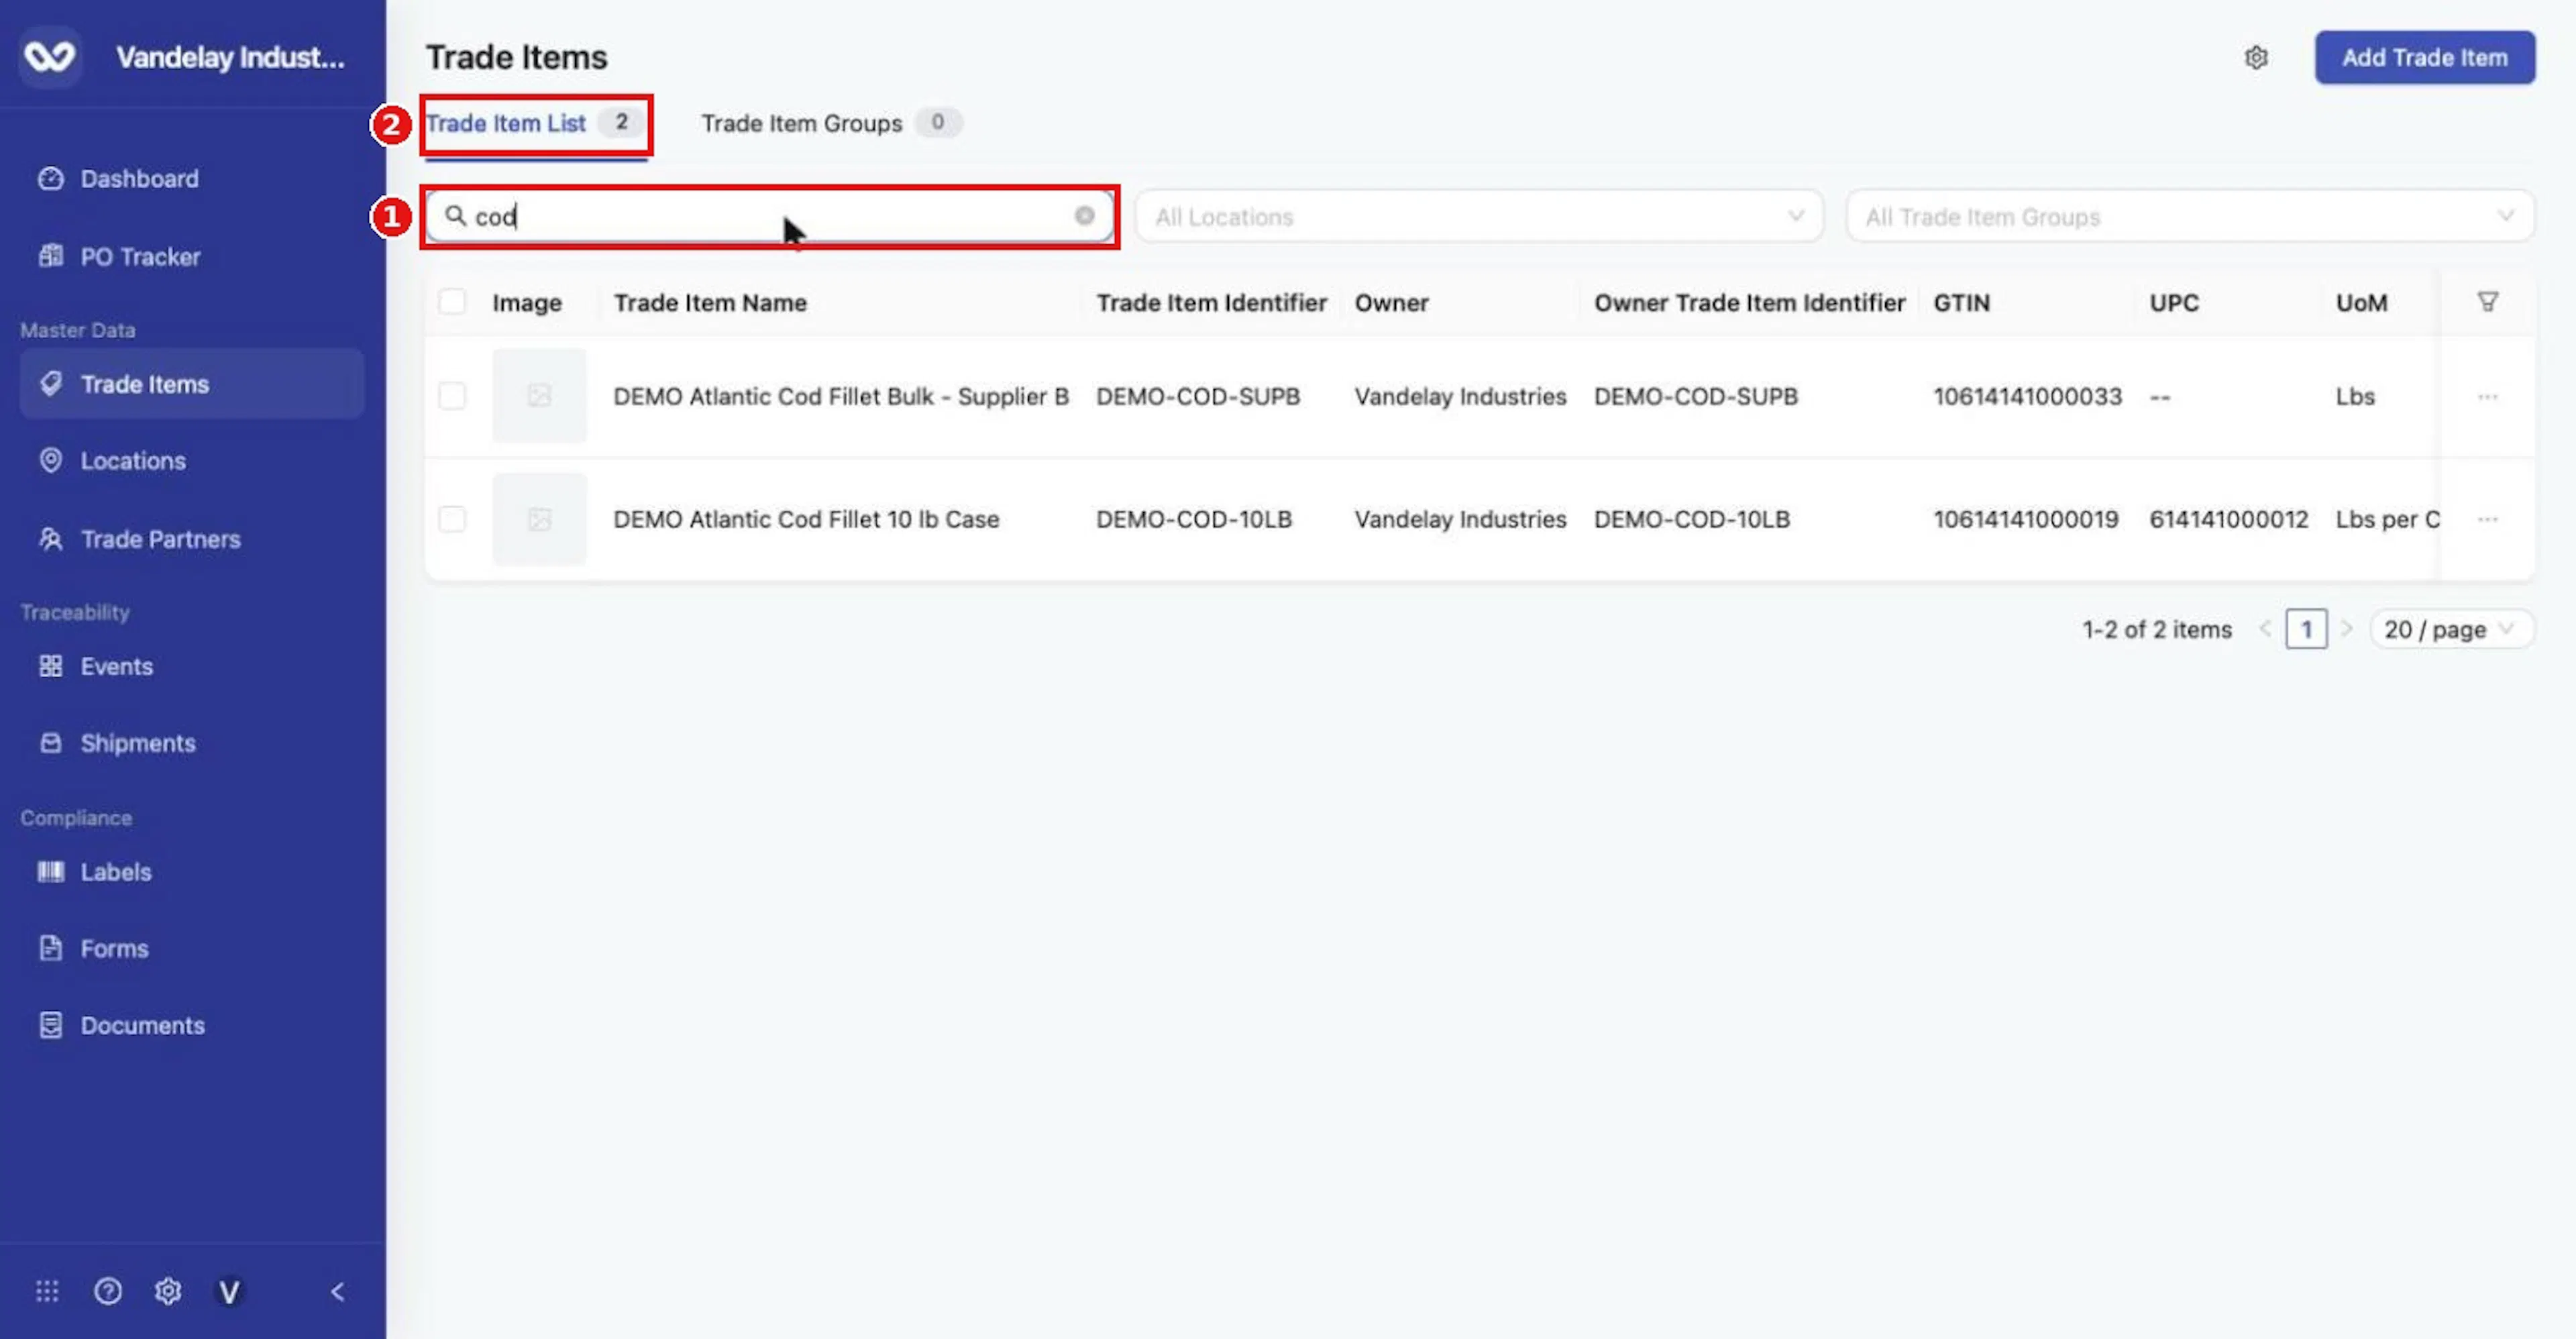This screenshot has width=2576, height=1339.
Task: Expand the All Locations dropdown
Action: point(1479,216)
